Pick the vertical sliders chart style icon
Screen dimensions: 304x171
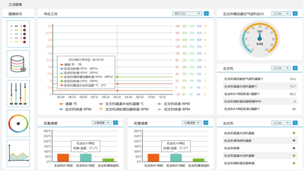click(x=18, y=93)
